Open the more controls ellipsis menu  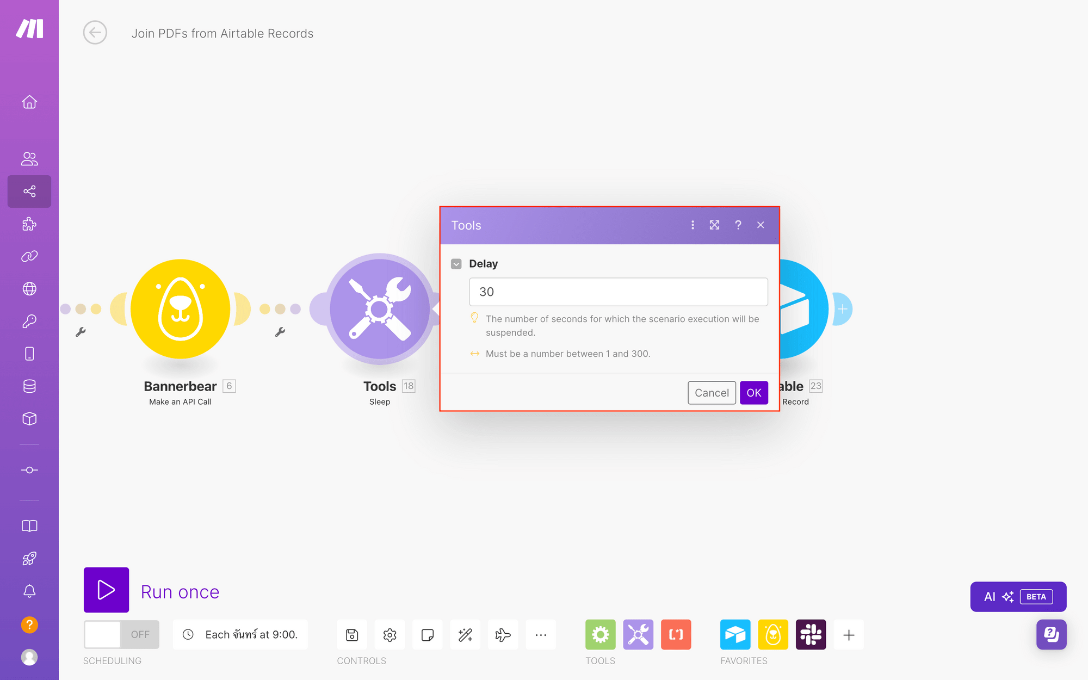[541, 635]
